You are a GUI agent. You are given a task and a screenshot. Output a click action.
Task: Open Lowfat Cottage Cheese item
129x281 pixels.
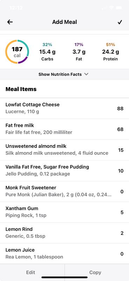tap(64, 108)
